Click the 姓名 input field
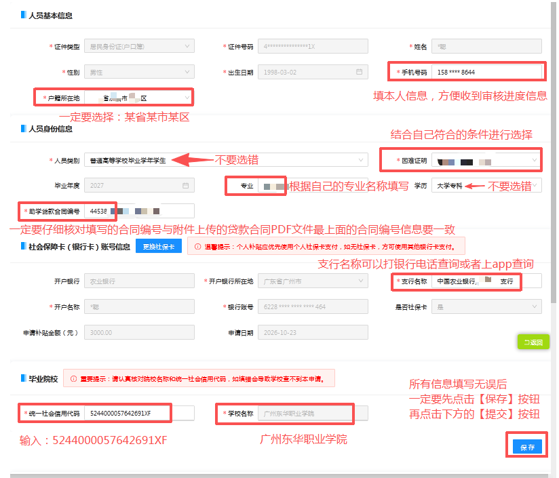The image size is (559, 478). (486, 46)
